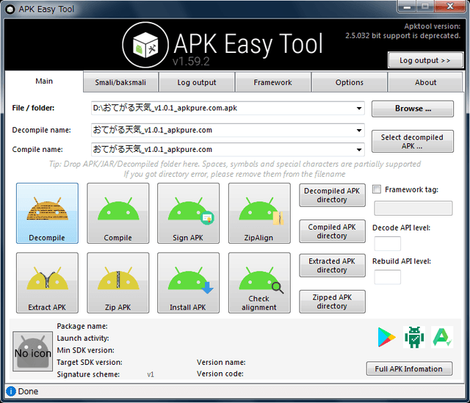Image resolution: width=470 pixels, height=403 pixels.
Task: Expand the Compile name dropdown
Action: (359, 150)
